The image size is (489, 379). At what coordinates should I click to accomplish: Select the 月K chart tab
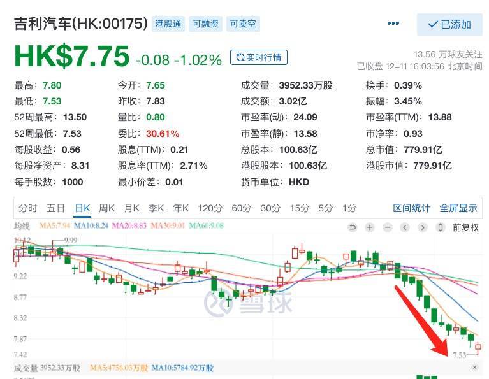131,208
